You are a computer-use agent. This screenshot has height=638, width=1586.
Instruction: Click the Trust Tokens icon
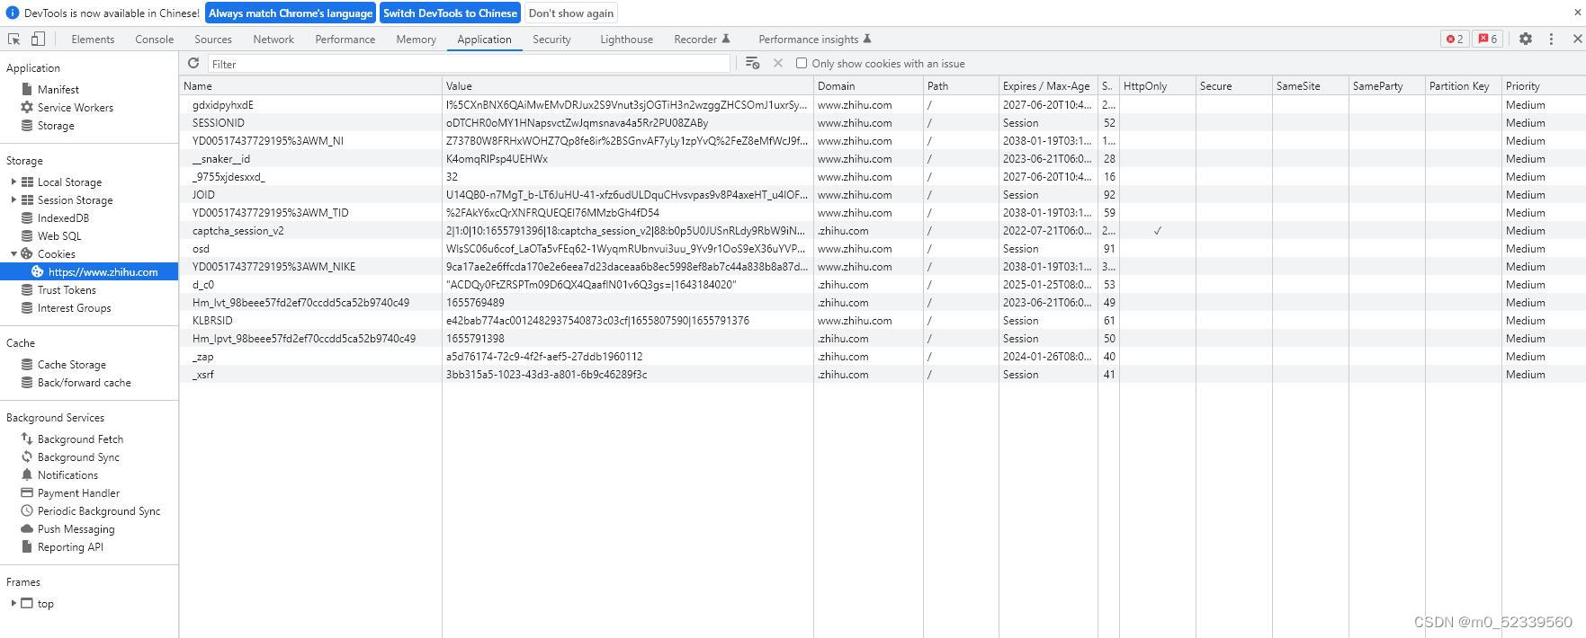click(27, 289)
